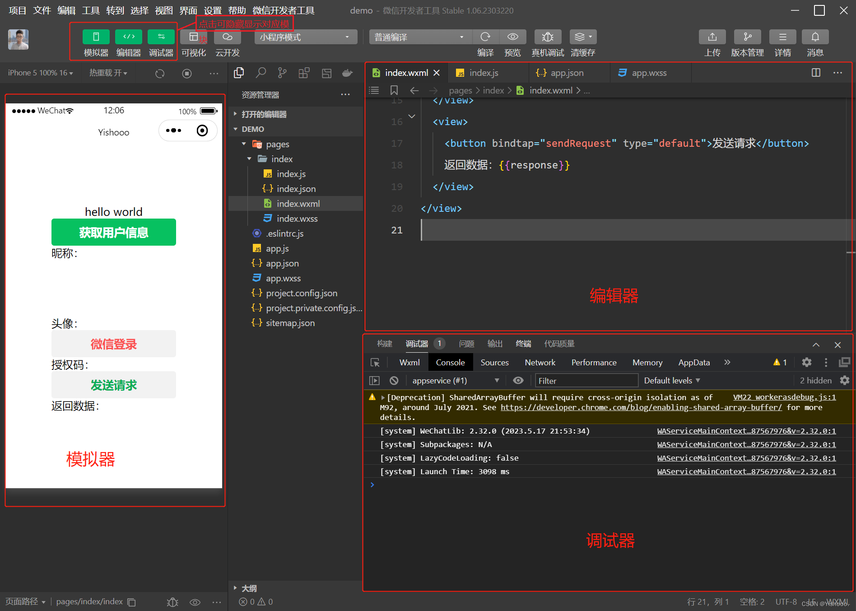Open the Default levels dropdown
856x611 pixels.
pyautogui.click(x=672, y=380)
